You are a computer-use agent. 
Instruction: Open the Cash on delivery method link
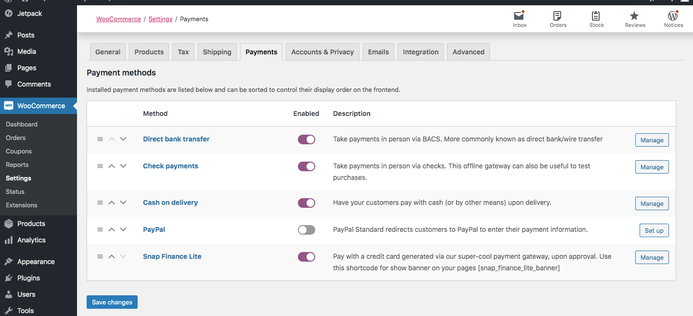(170, 202)
